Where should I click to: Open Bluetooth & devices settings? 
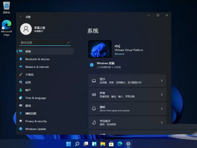click(x=45, y=59)
